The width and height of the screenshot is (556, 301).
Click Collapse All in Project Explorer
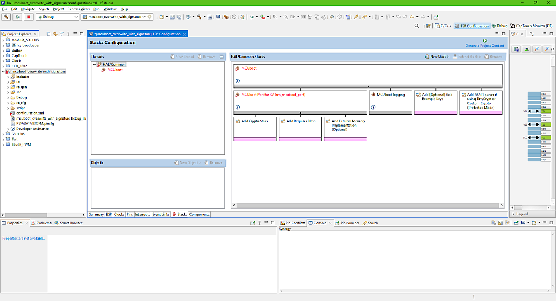[47, 34]
